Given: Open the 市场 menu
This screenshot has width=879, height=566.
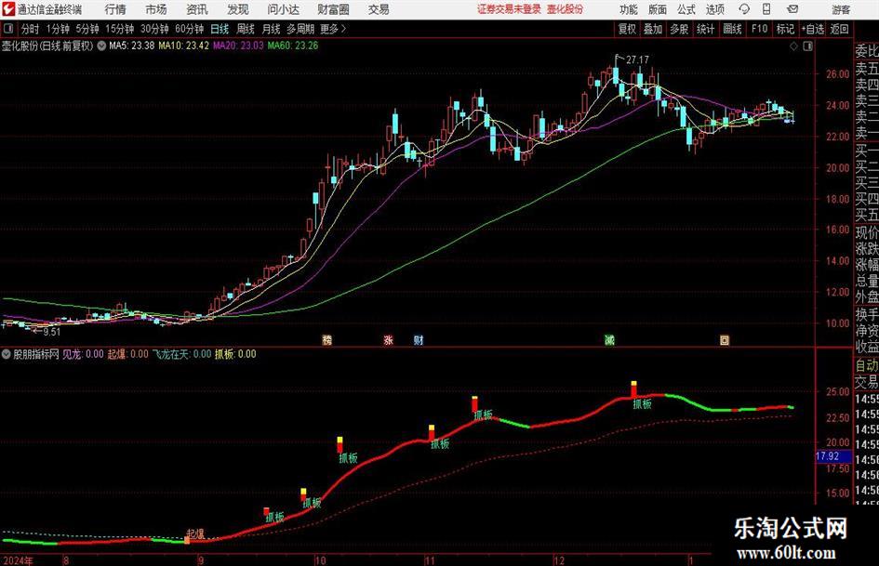Looking at the screenshot, I should 156,9.
